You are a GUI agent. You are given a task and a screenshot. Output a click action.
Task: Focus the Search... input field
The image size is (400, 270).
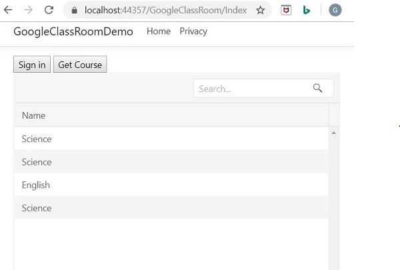pos(263,88)
